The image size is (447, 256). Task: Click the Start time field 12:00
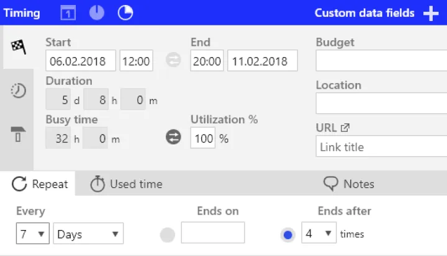(x=136, y=61)
